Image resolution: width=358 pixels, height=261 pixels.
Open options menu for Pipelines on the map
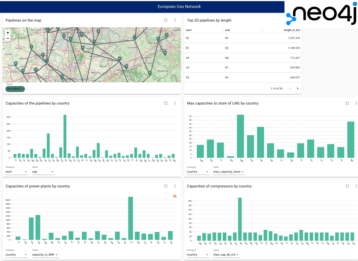(175, 20)
